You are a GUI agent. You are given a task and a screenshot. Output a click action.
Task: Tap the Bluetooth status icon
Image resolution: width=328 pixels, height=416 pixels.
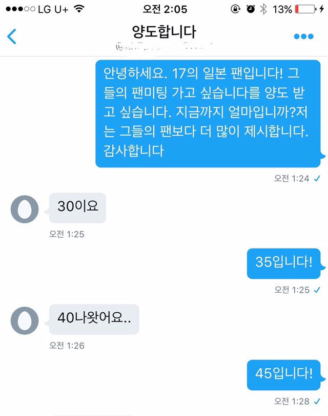(x=263, y=9)
